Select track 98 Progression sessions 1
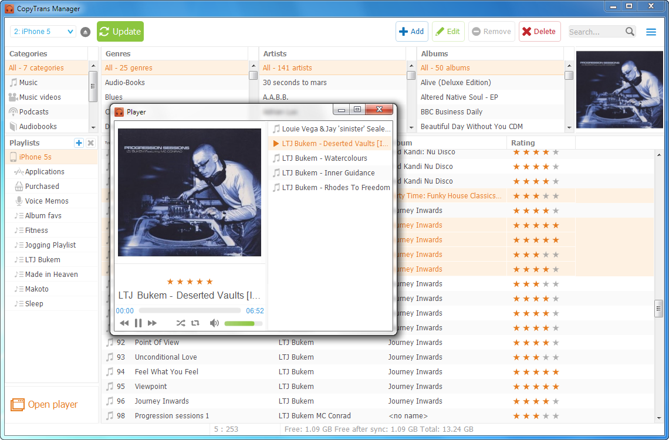This screenshot has width=669, height=440. pyautogui.click(x=377, y=416)
